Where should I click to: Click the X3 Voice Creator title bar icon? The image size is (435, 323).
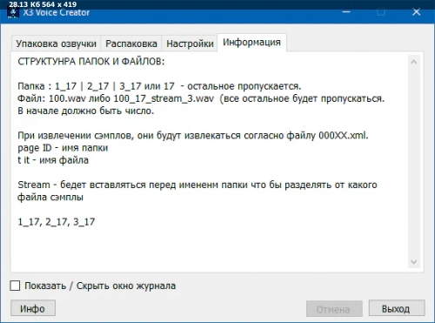coord(13,13)
